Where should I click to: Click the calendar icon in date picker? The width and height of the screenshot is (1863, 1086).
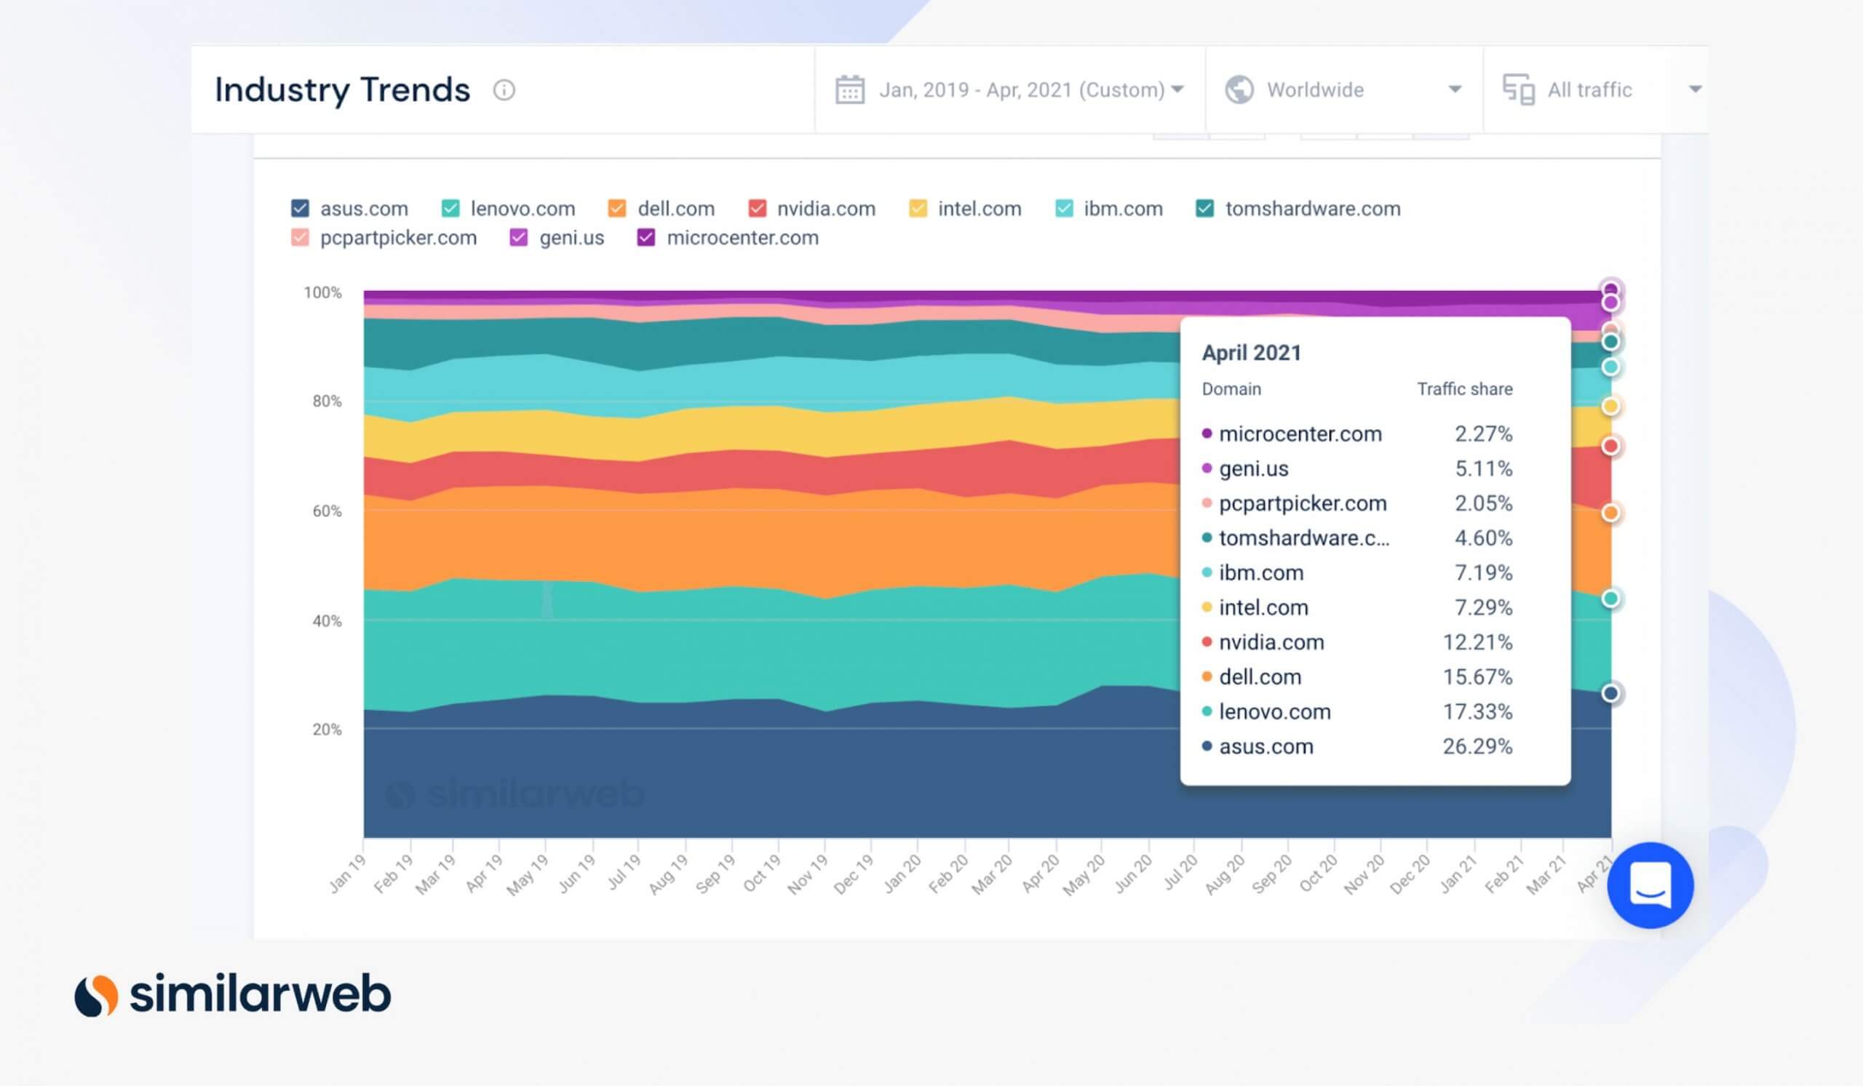click(x=849, y=90)
